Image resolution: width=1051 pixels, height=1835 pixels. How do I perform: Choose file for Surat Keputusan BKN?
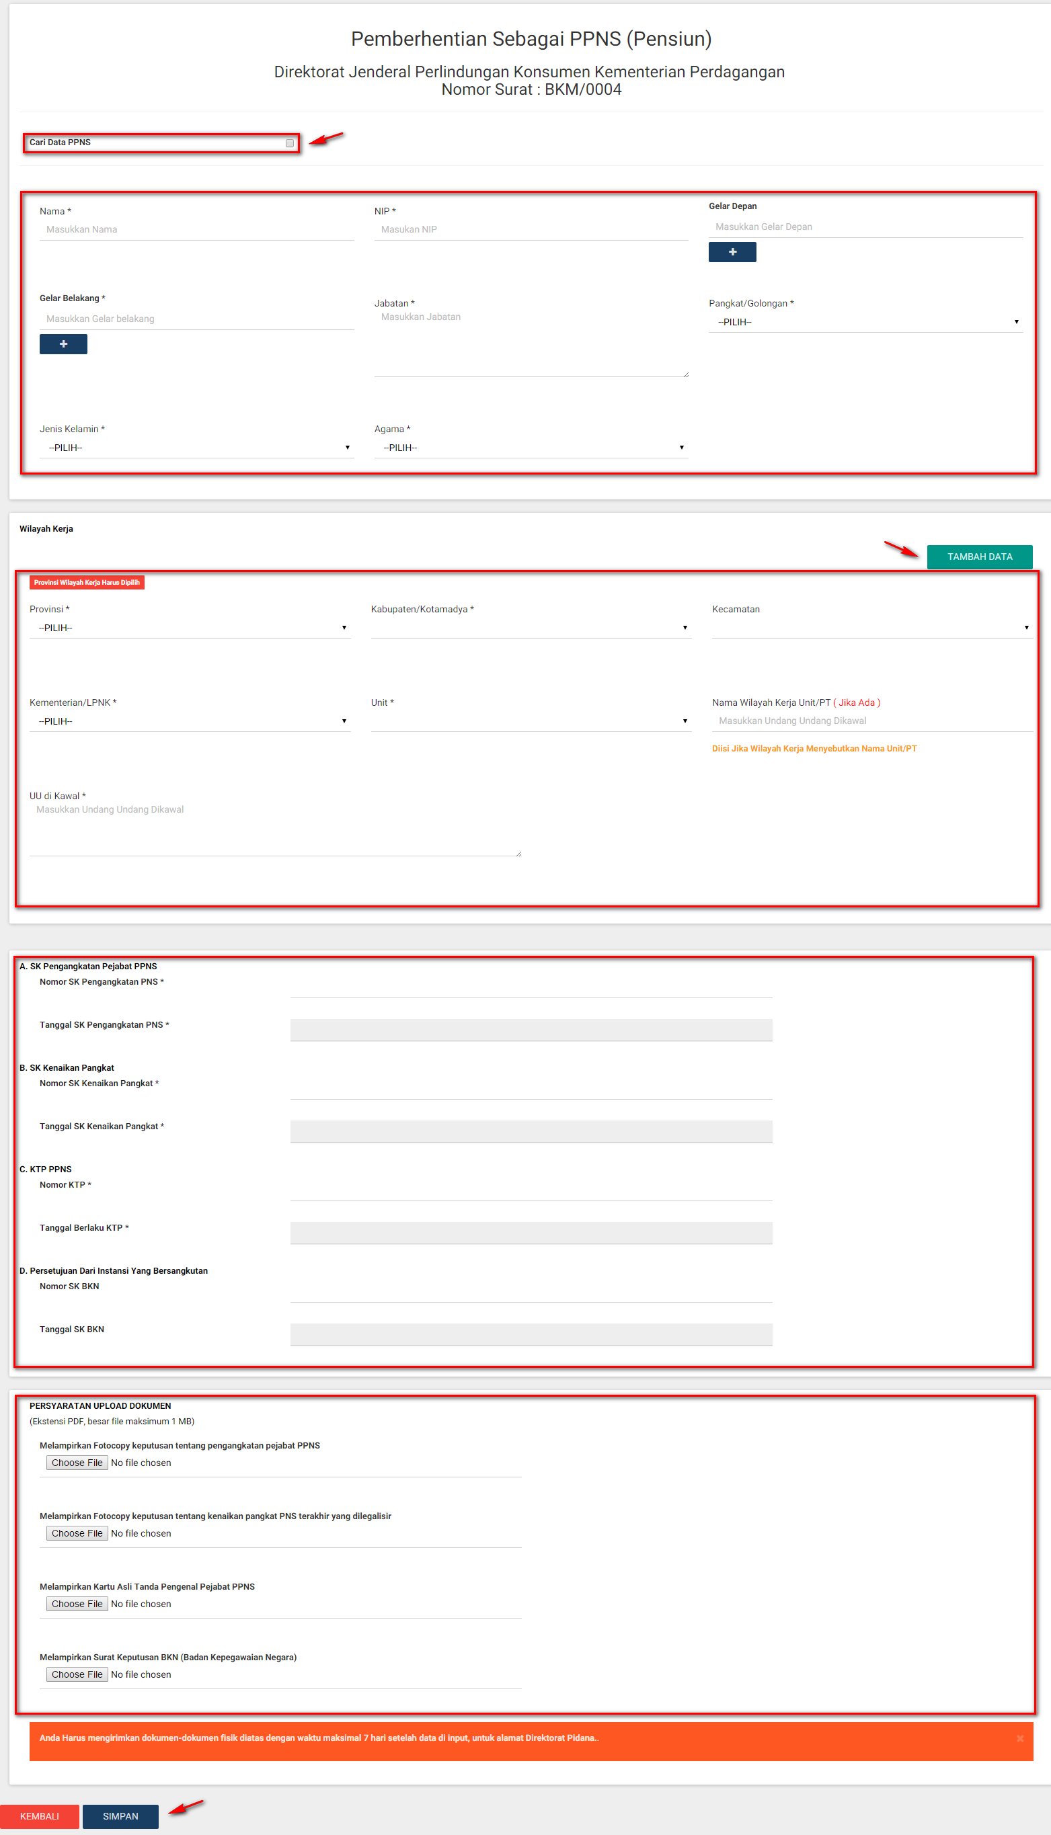pos(77,1674)
